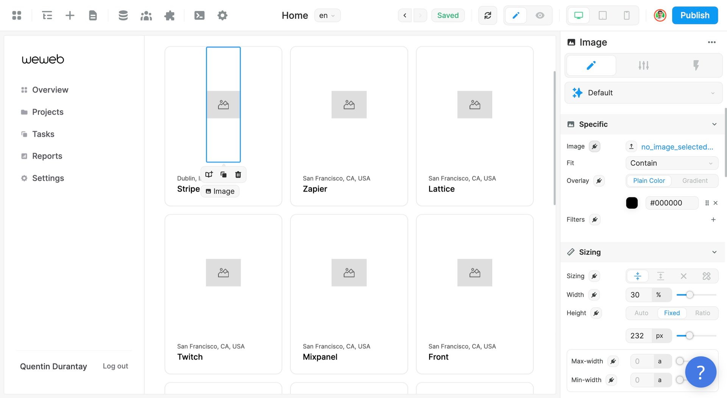Select mobile viewport

[x=627, y=15]
